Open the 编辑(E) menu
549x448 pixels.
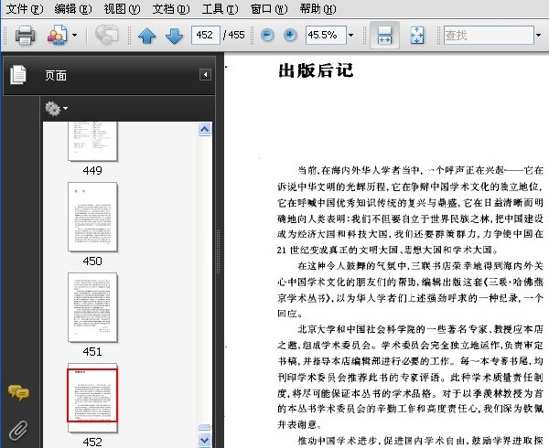(x=73, y=9)
